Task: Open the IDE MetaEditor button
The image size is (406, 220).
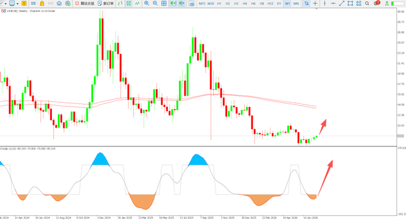Action: 33,4
